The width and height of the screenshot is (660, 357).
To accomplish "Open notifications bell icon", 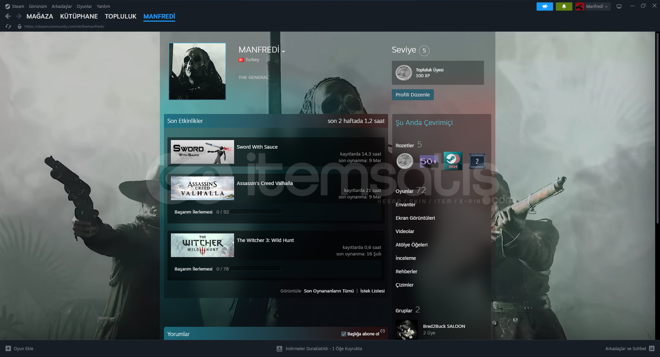I will [x=564, y=7].
